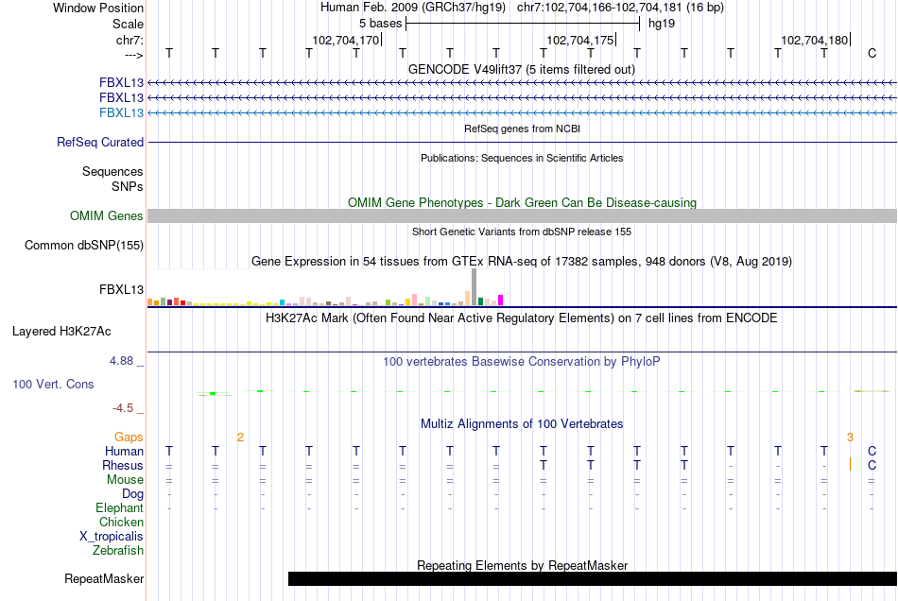
Task: Click the cyan GTEx expression bar
Action: click(x=283, y=302)
